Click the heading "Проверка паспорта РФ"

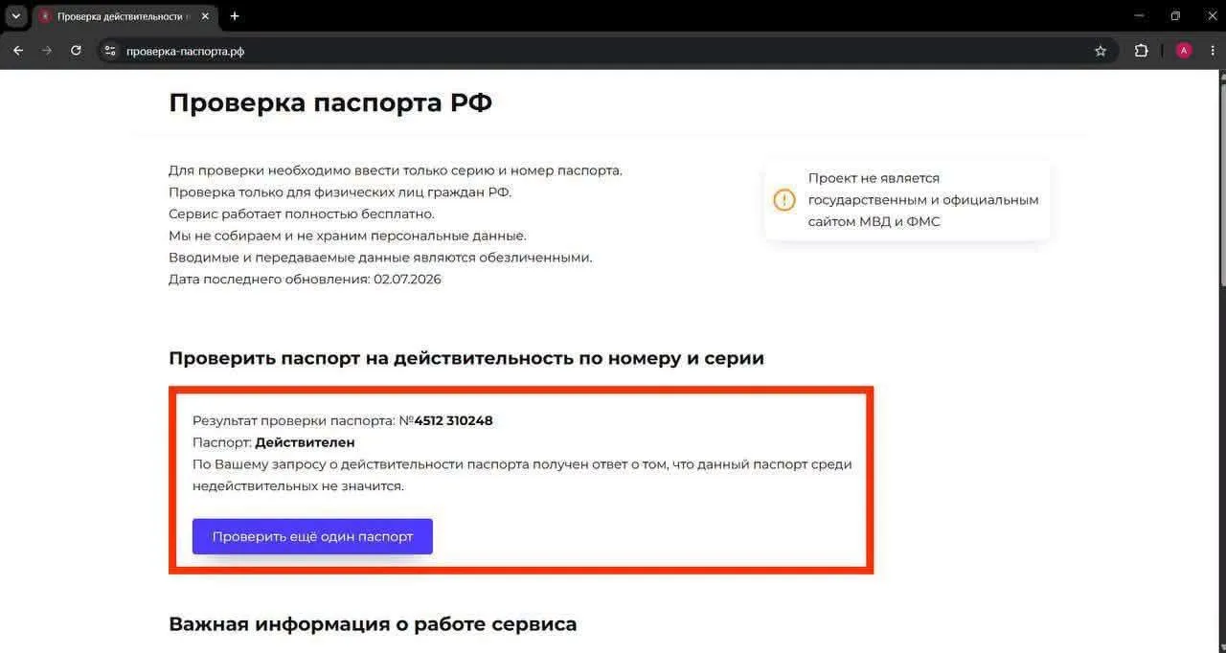tap(330, 102)
